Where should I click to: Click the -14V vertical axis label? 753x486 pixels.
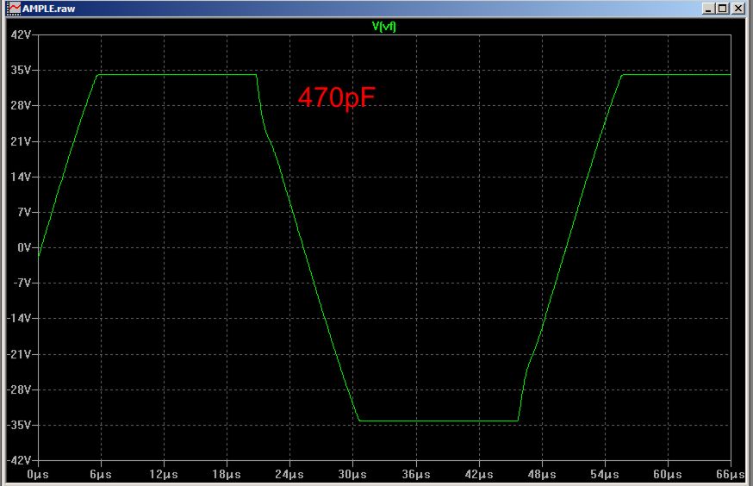tap(19, 318)
